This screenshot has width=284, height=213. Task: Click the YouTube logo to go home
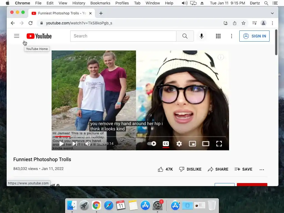click(39, 36)
